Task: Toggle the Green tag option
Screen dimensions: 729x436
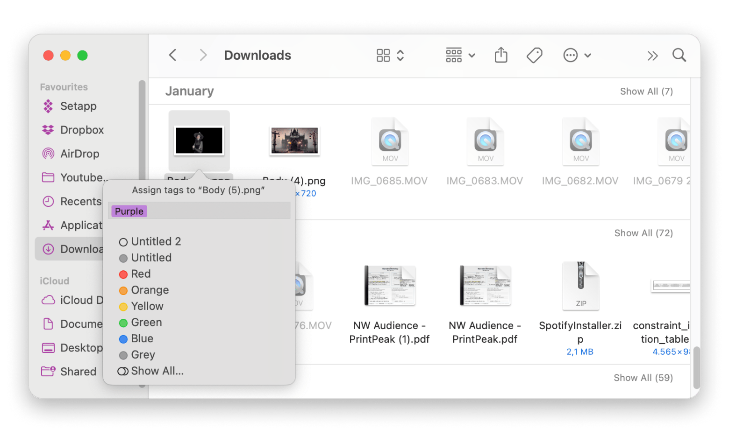Action: [146, 323]
